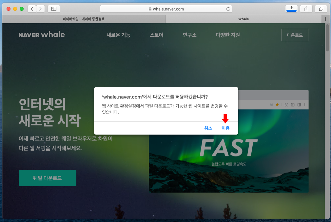The height and width of the screenshot is (222, 331).
Task: Click the capture icon in preview toolbar
Action: click(x=286, y=104)
